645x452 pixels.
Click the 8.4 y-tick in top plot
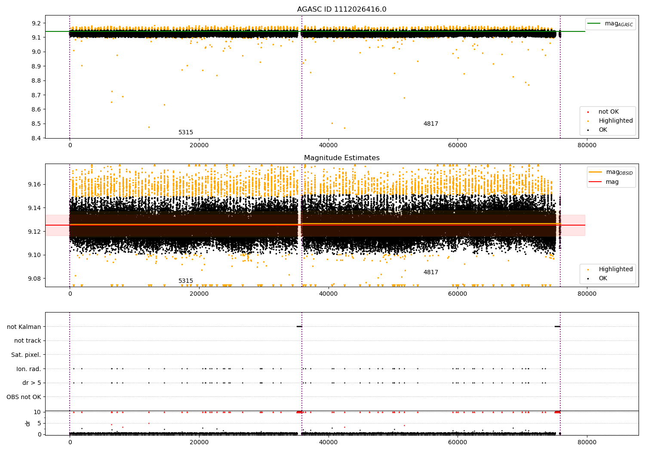[37, 138]
